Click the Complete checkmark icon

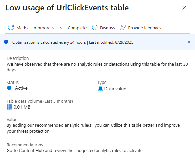62,28
